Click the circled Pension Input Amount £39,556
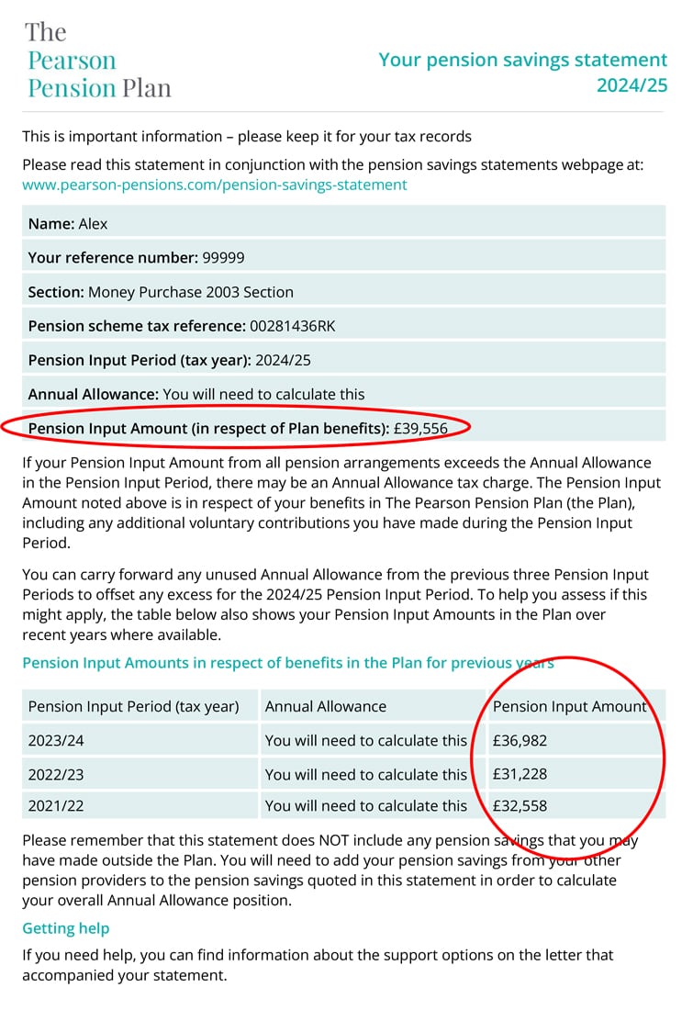693x1010 pixels. (x=239, y=428)
